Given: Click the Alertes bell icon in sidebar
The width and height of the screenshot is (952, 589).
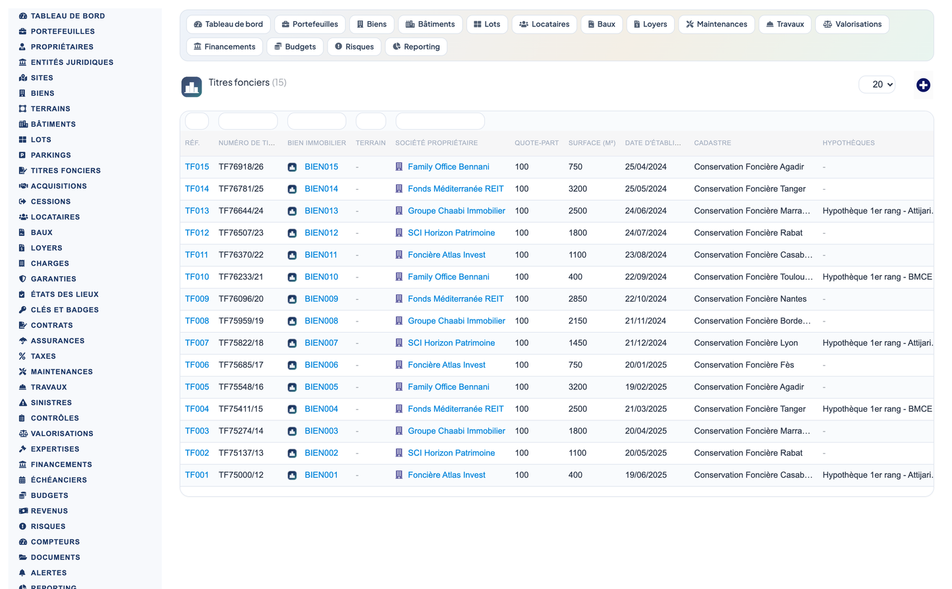Looking at the screenshot, I should pyautogui.click(x=23, y=573).
